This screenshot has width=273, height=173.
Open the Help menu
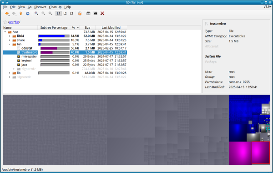[67, 7]
